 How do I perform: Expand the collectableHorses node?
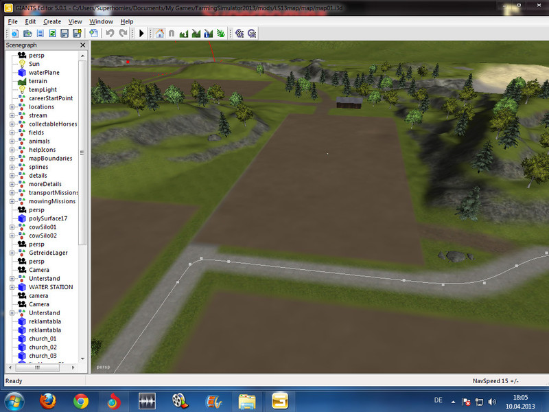point(12,124)
